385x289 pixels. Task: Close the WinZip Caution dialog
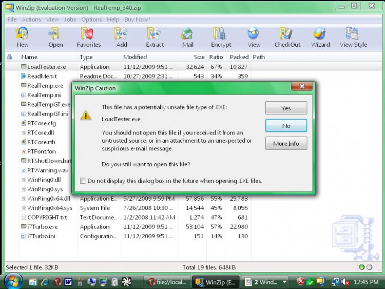point(301,86)
